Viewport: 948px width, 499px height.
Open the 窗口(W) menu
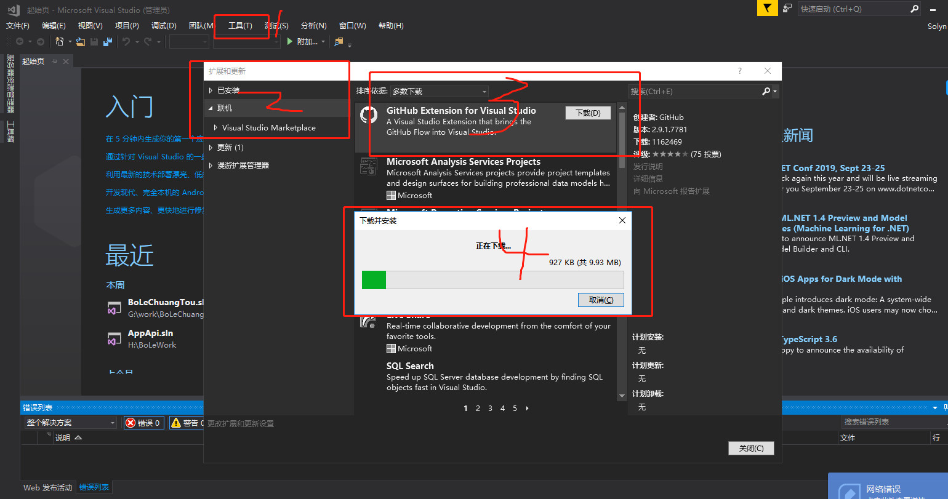(x=352, y=26)
